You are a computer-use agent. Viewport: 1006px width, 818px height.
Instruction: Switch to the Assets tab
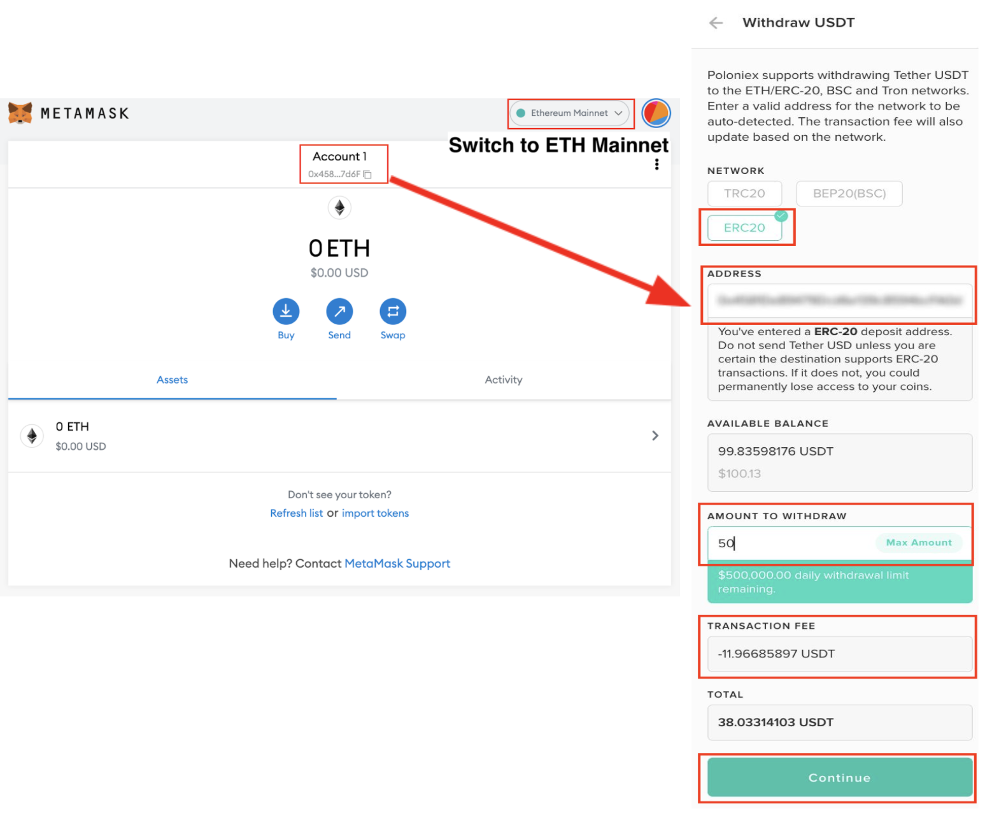coord(172,380)
